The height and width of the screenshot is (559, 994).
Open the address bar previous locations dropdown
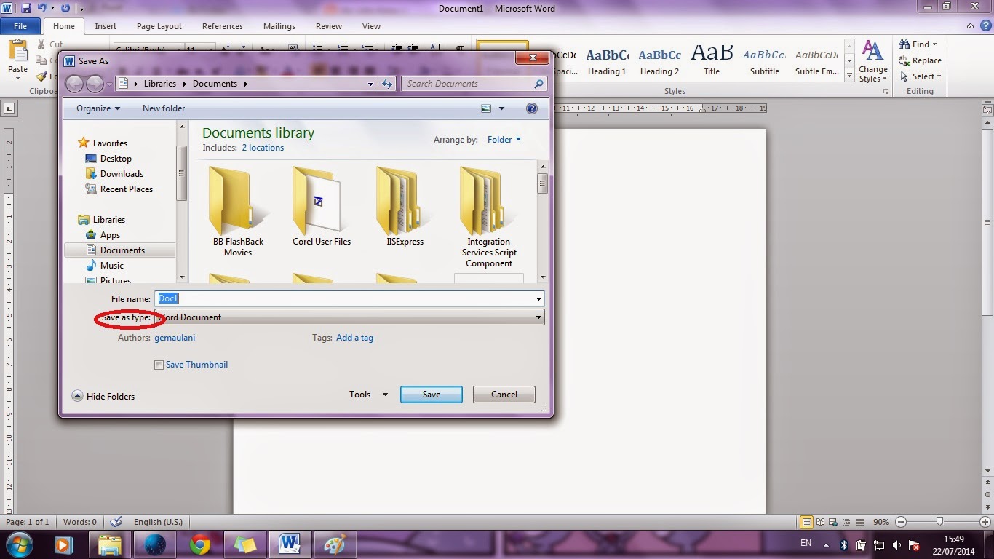[x=371, y=84]
